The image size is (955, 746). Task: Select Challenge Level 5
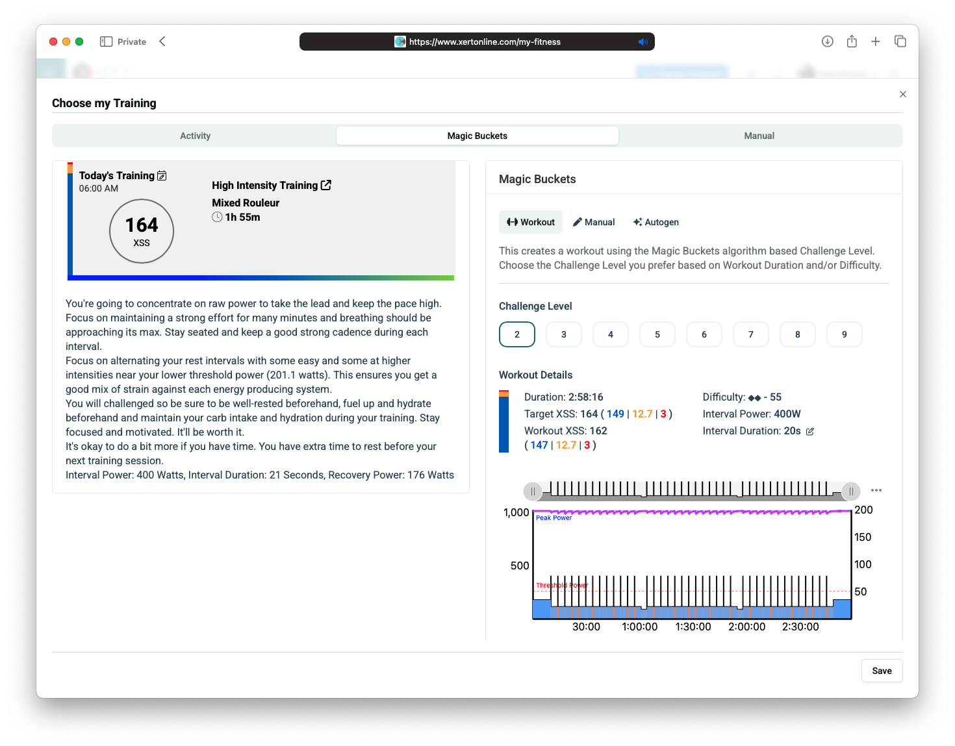(657, 334)
